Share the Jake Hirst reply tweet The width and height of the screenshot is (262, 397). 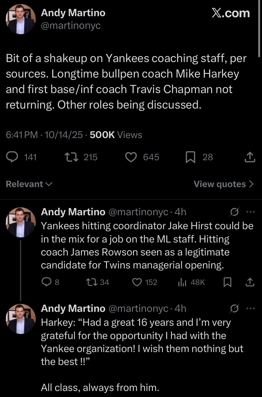tap(250, 282)
